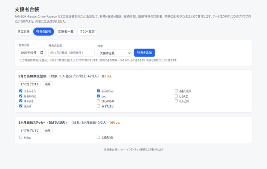
Task: Delete the 3か月継続ステッカー reward
Action: [48, 131]
